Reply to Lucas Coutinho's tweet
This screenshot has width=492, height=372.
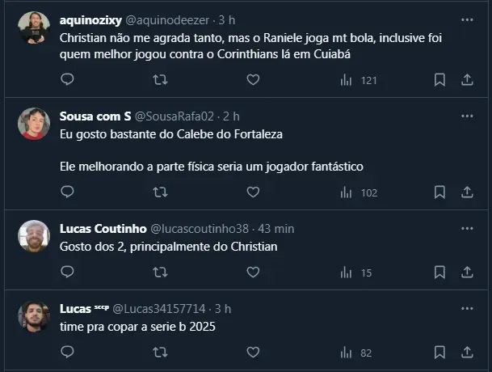click(68, 273)
